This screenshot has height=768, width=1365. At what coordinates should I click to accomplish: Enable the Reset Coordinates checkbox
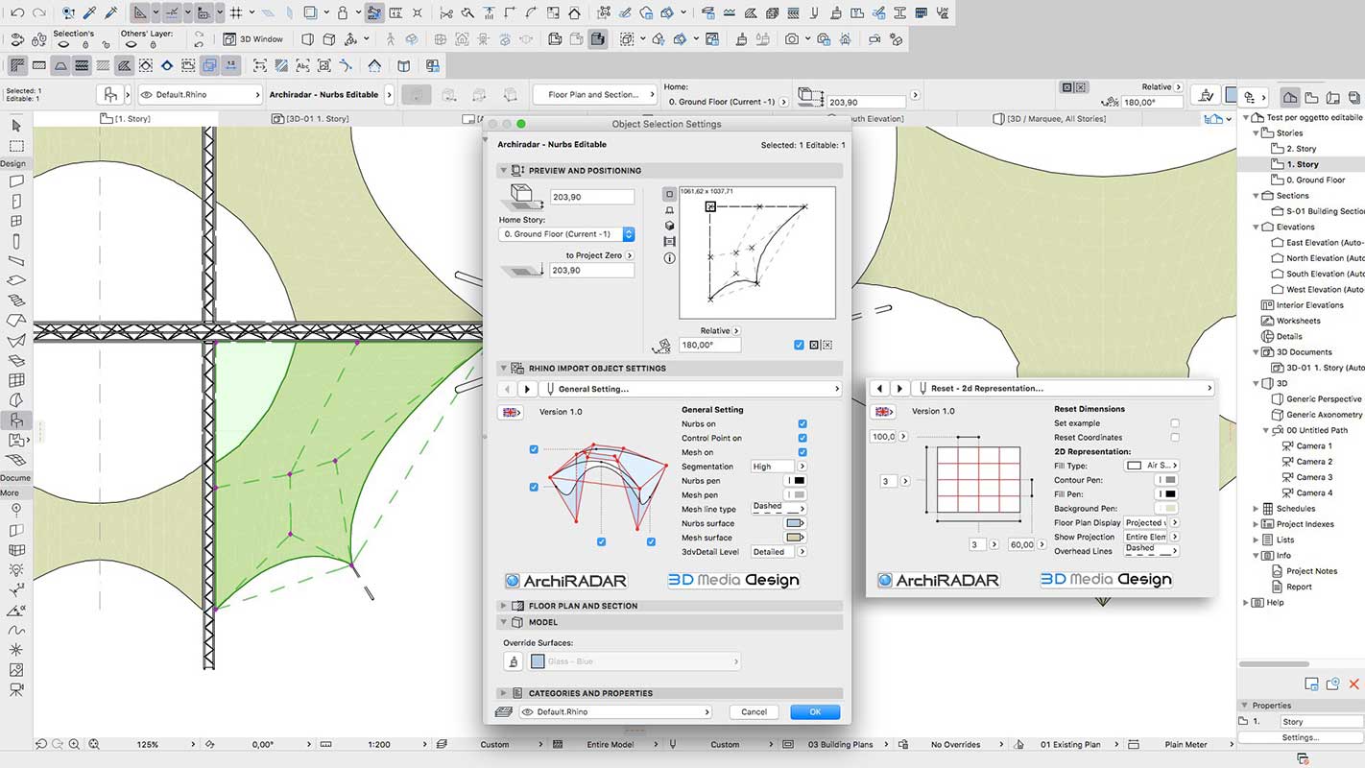coord(1175,438)
